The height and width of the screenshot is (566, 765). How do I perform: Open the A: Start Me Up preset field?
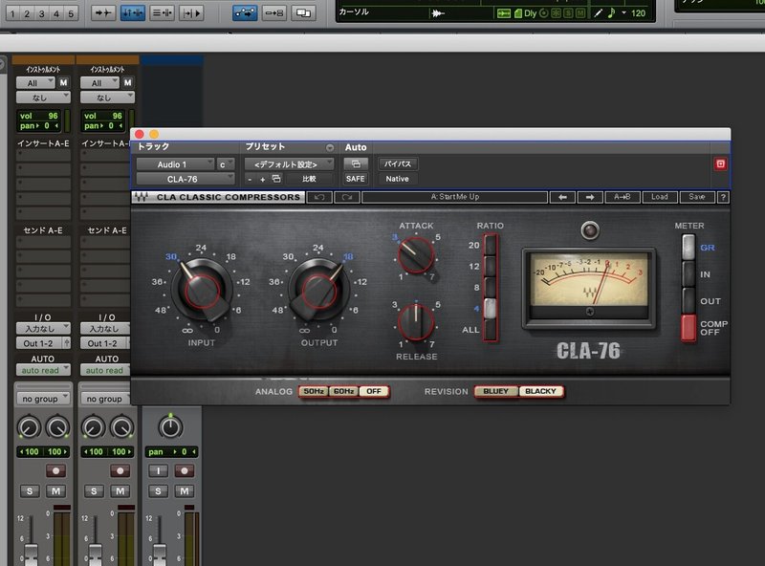[x=455, y=197]
